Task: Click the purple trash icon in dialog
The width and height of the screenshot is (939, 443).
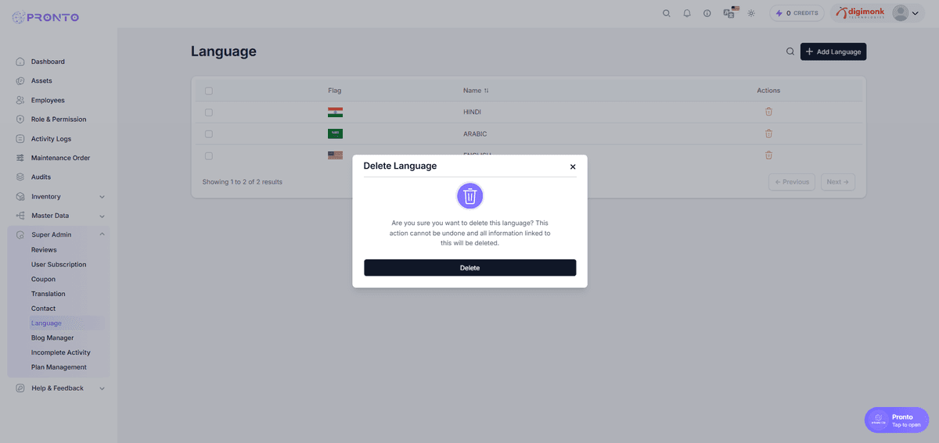Action: click(469, 195)
